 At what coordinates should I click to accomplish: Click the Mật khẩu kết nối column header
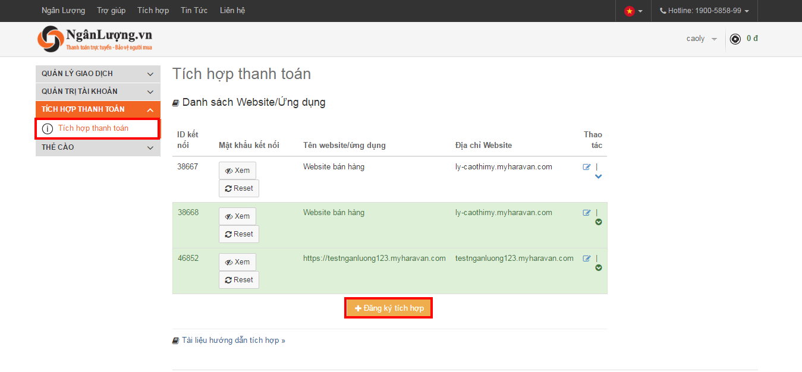[x=249, y=146]
